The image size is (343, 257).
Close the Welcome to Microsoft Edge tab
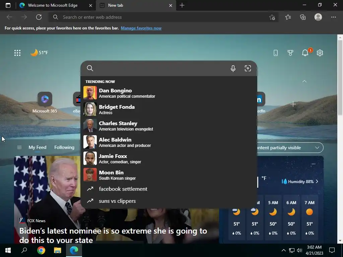tap(90, 5)
